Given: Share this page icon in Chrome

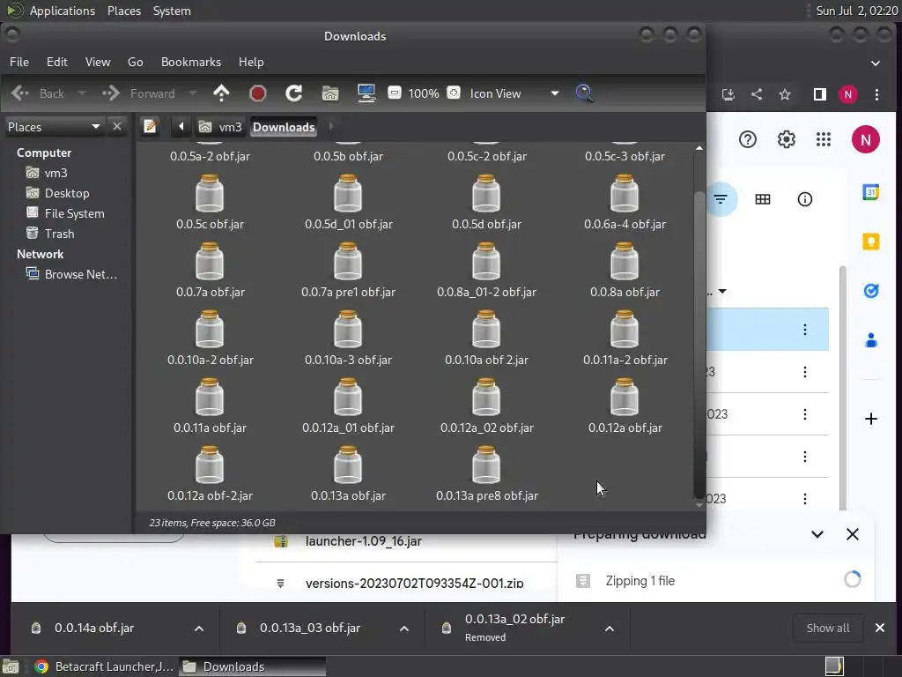Looking at the screenshot, I should [757, 94].
